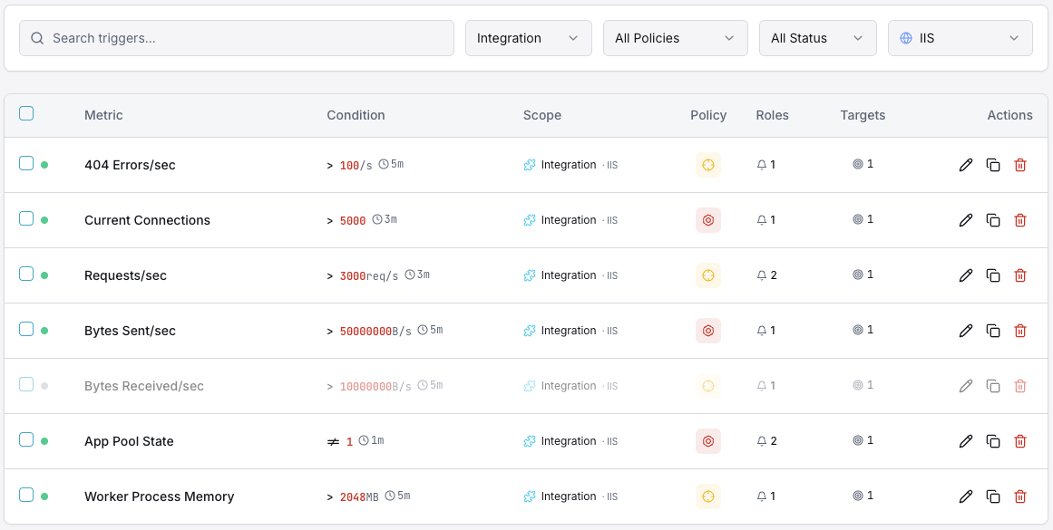Open the critical policy badge for Bytes Sent/sec
Image resolution: width=1053 pixels, height=530 pixels.
point(708,330)
